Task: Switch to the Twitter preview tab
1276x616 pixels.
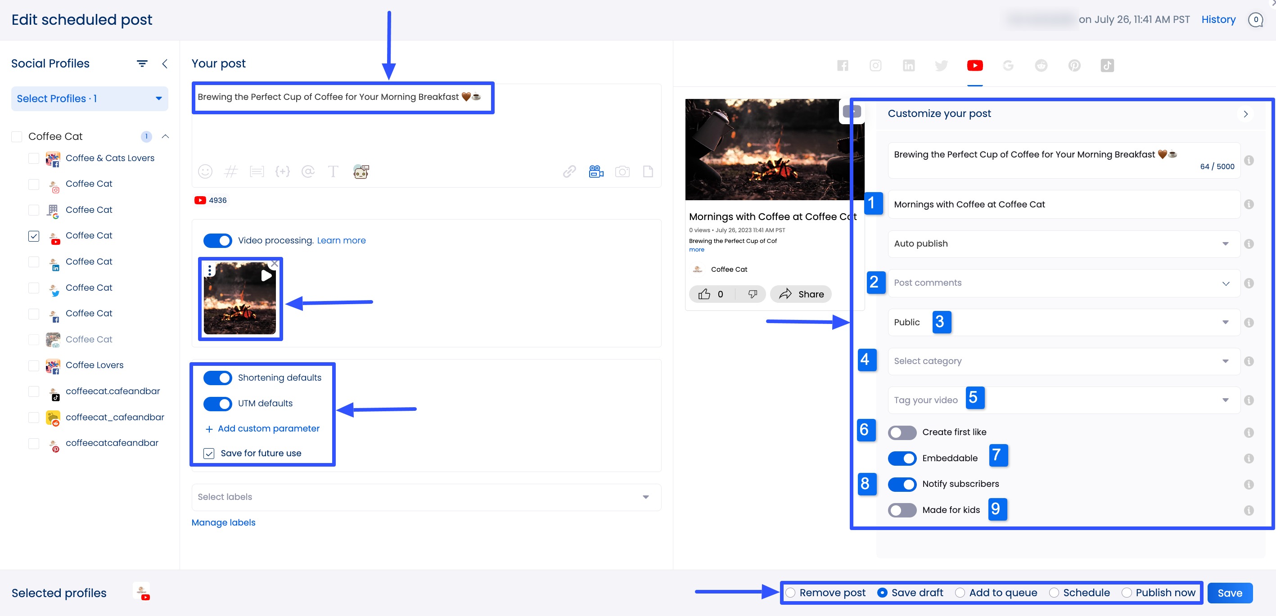Action: [941, 65]
